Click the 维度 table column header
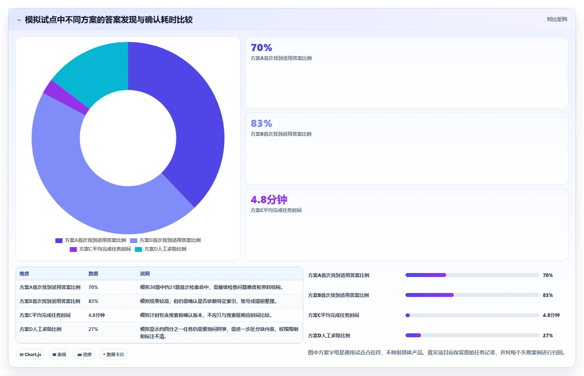584x376 pixels. 24,274
